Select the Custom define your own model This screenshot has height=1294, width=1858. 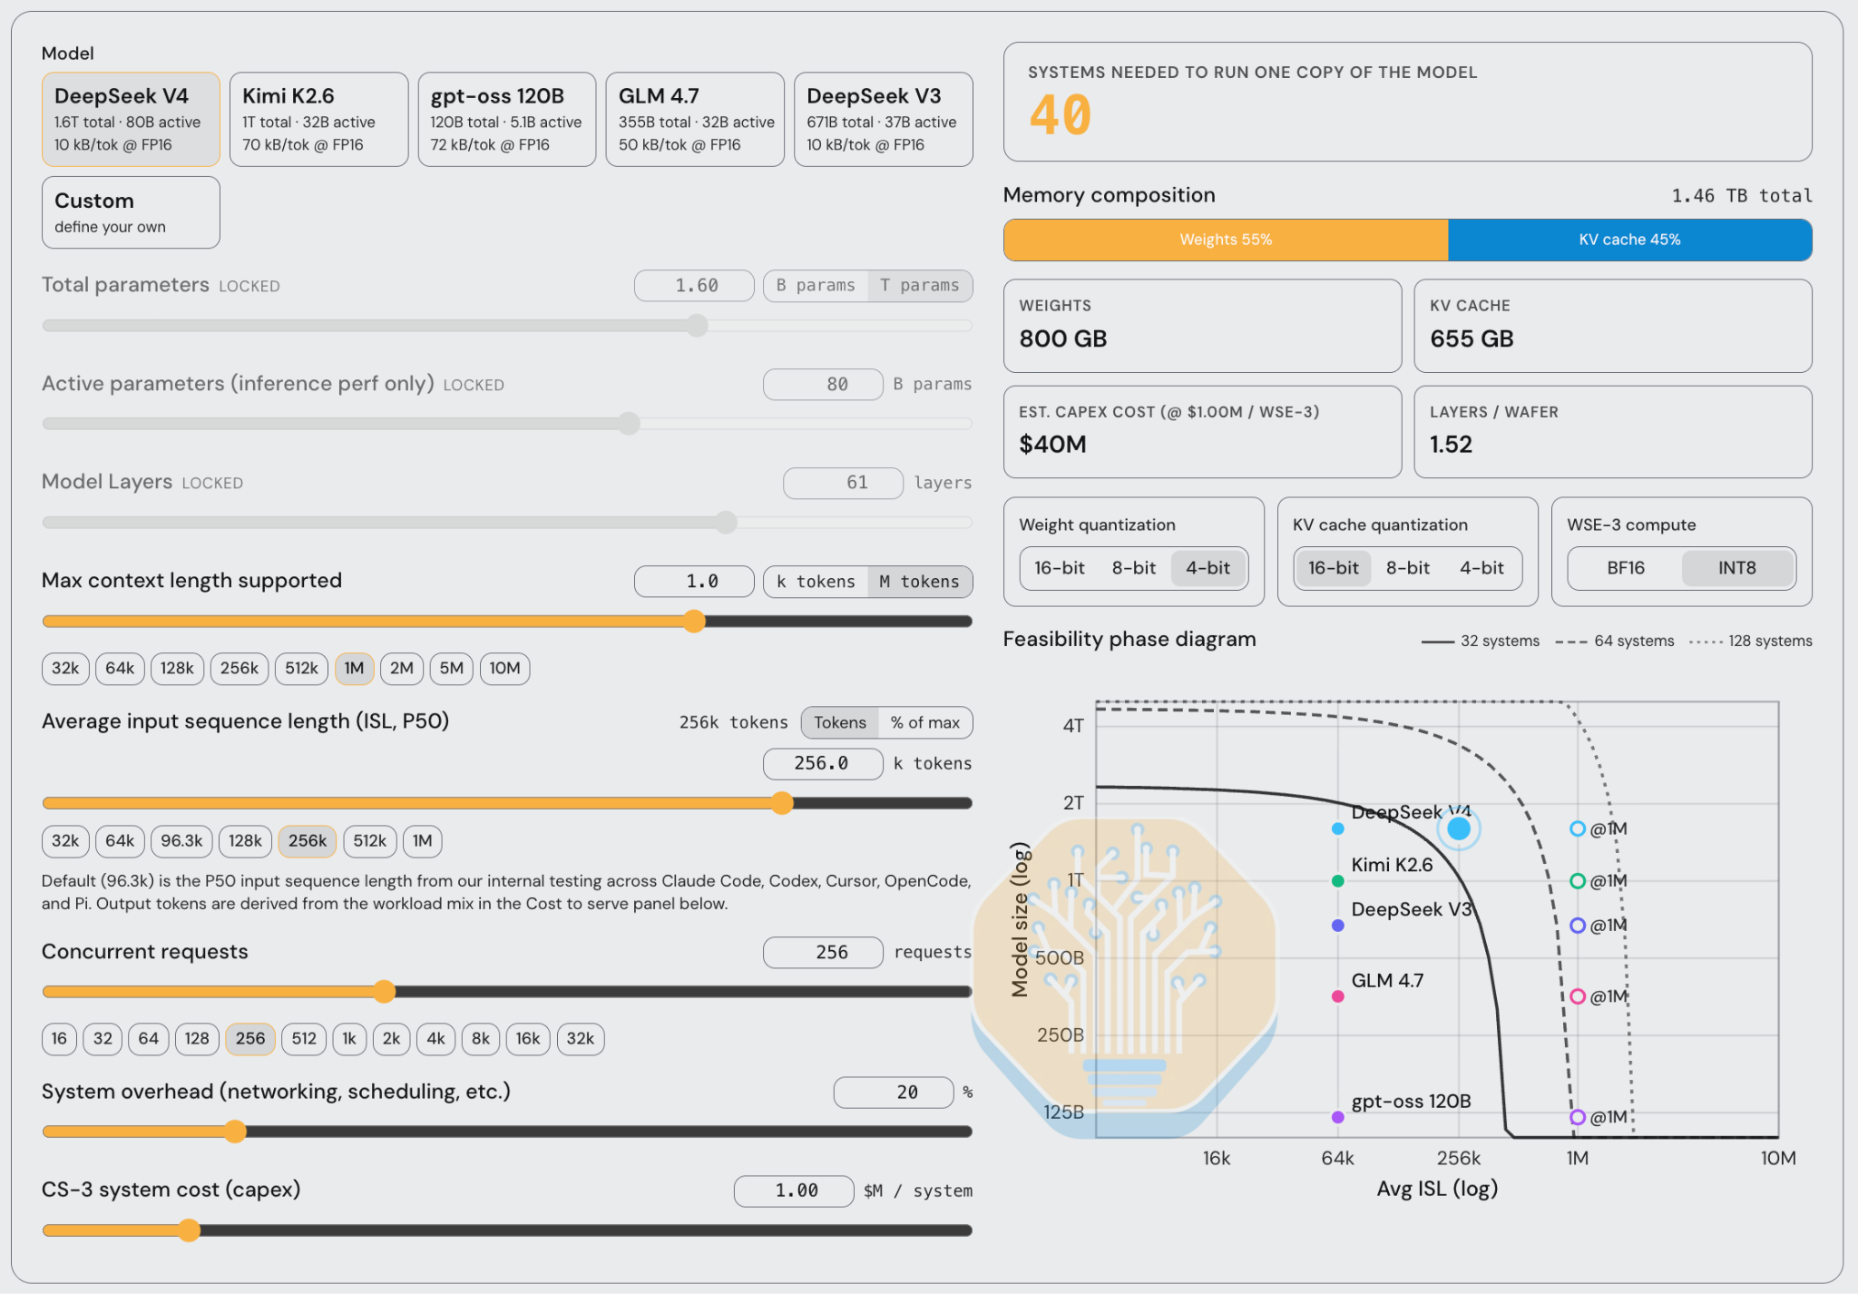coord(131,212)
